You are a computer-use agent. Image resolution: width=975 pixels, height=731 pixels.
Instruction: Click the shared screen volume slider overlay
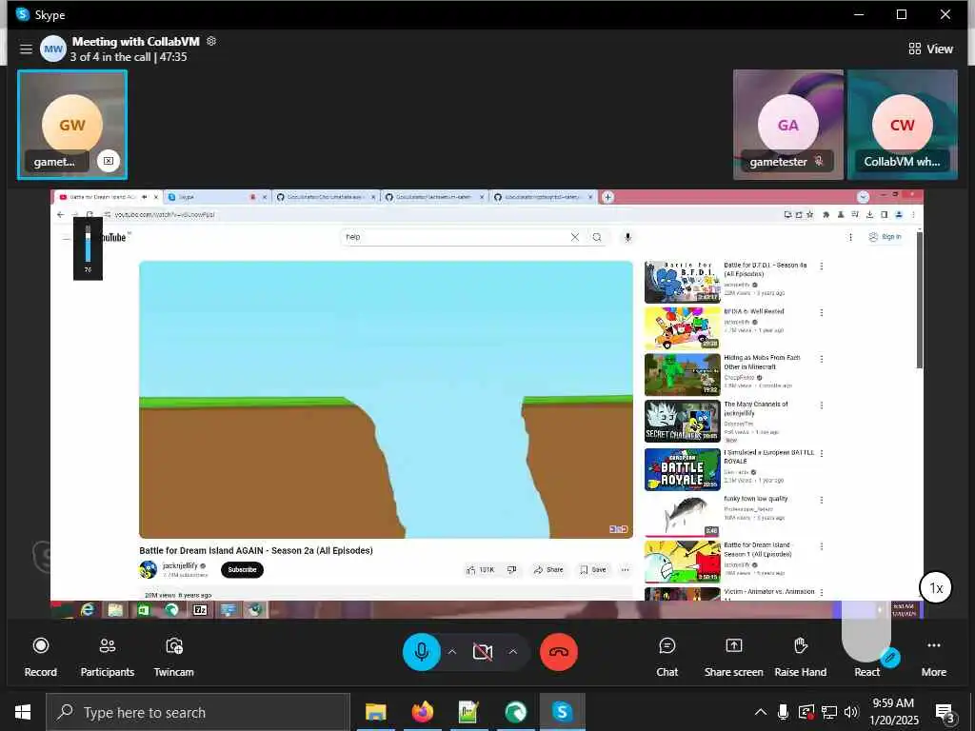[x=88, y=248]
